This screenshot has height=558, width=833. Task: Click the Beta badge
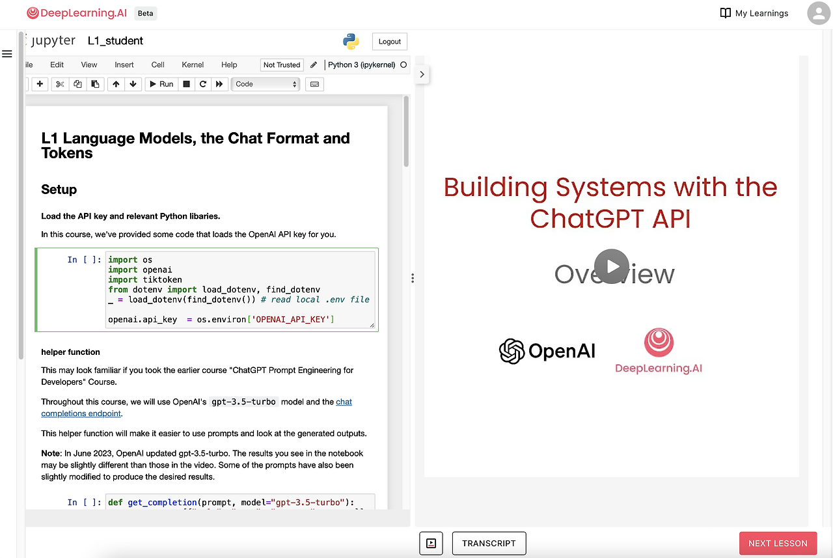click(x=146, y=13)
